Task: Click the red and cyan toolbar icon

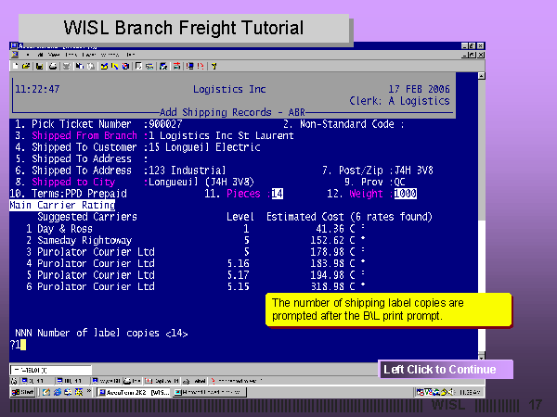Action: pyautogui.click(x=176, y=66)
